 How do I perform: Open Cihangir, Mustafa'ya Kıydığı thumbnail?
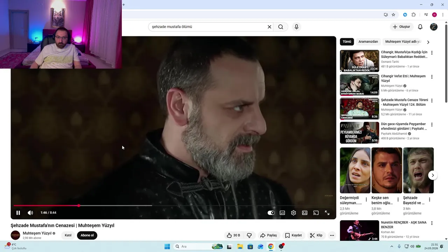[359, 61]
